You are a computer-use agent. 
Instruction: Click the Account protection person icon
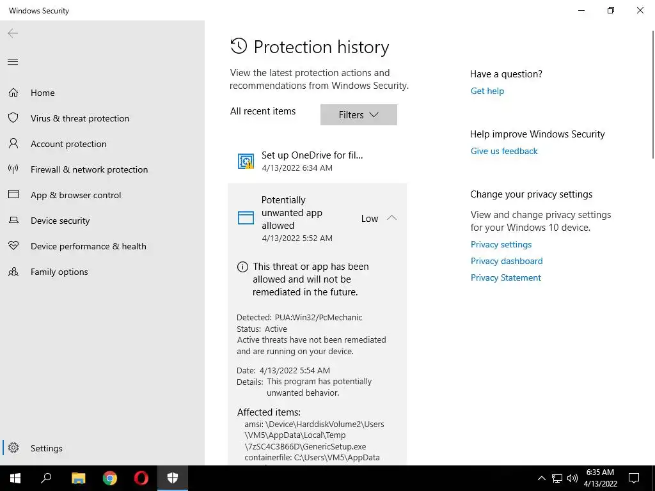[x=13, y=144]
